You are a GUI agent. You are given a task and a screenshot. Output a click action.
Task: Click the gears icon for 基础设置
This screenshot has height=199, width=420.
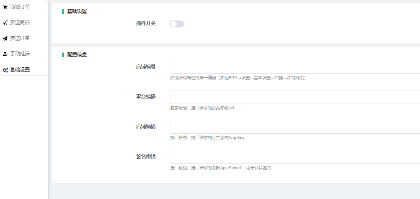5,70
